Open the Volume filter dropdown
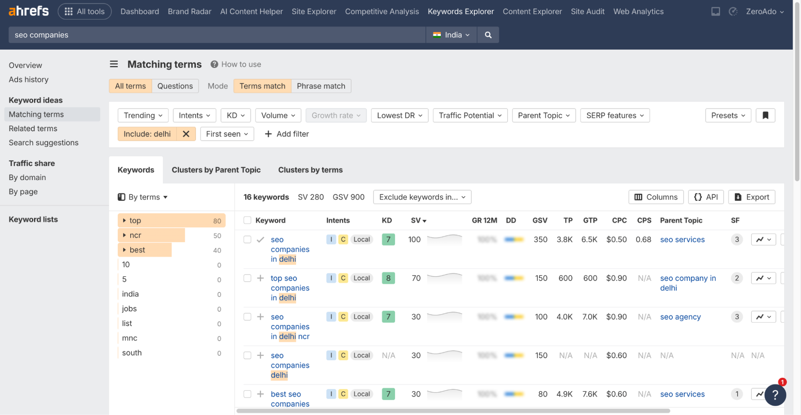The height and width of the screenshot is (415, 801). pos(278,116)
